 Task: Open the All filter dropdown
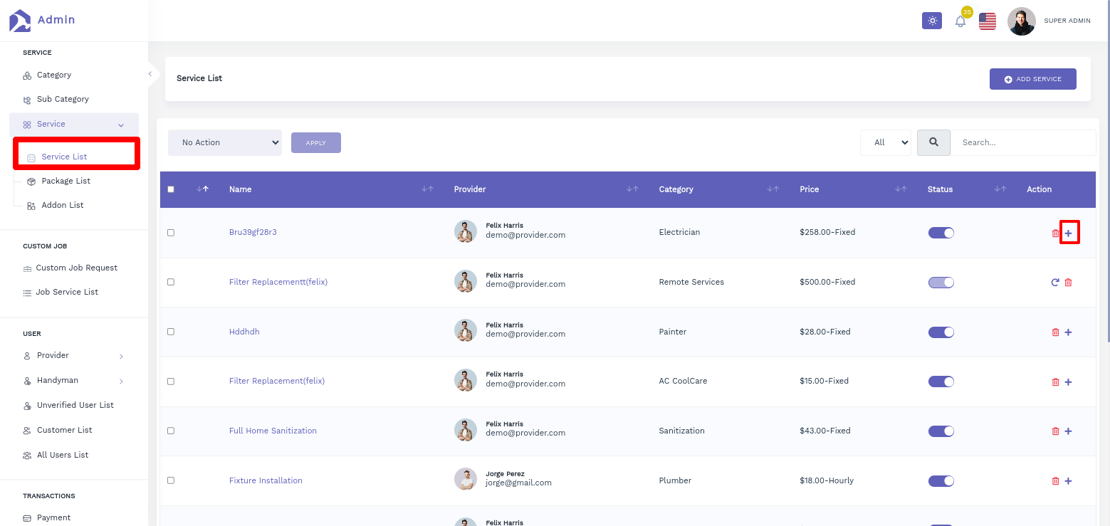pyautogui.click(x=886, y=142)
